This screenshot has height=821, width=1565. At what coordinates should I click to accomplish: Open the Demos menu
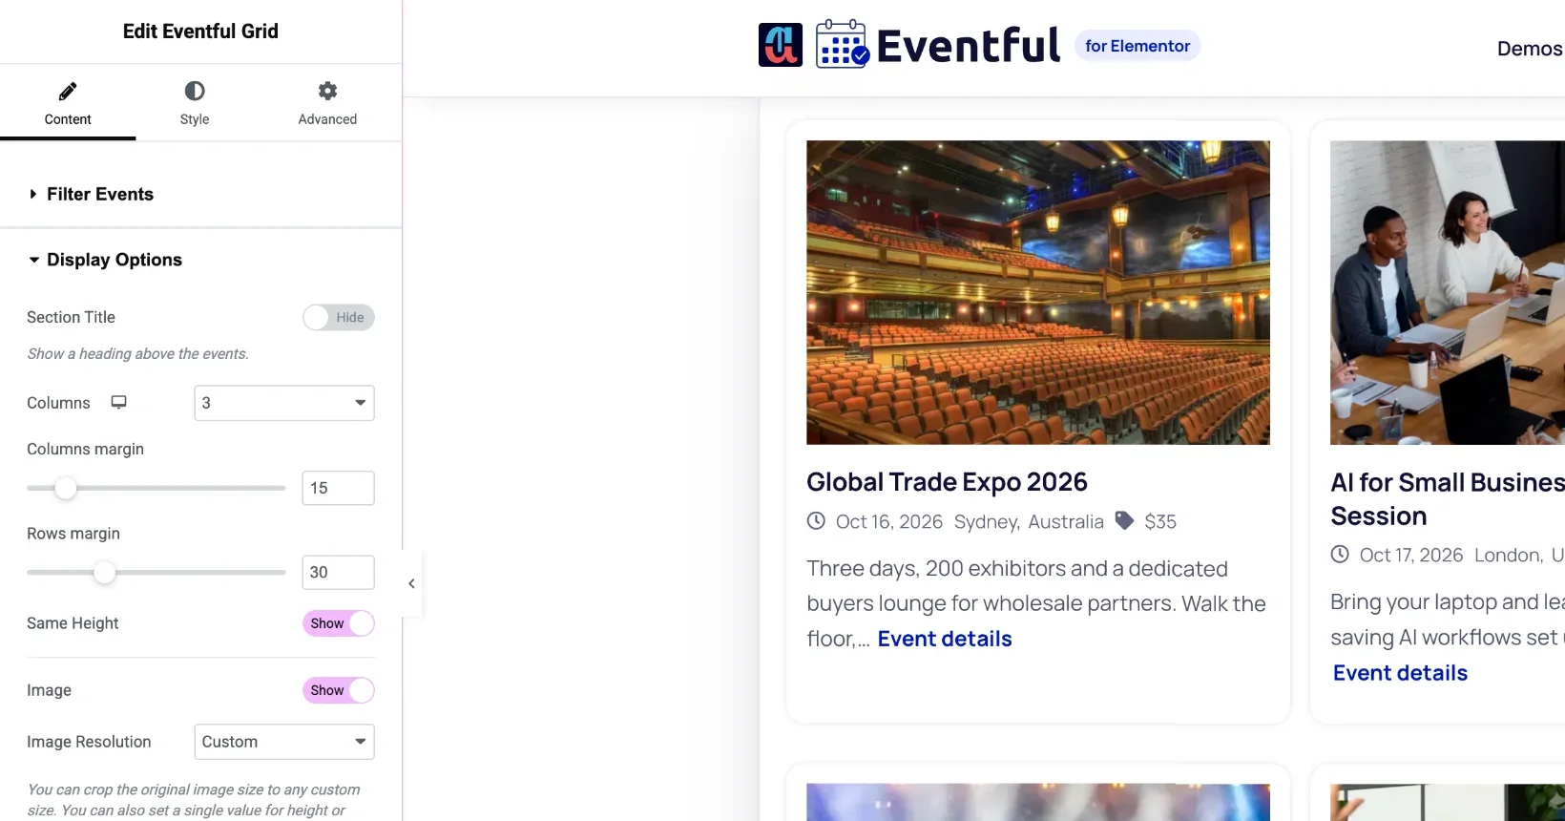tap(1530, 49)
